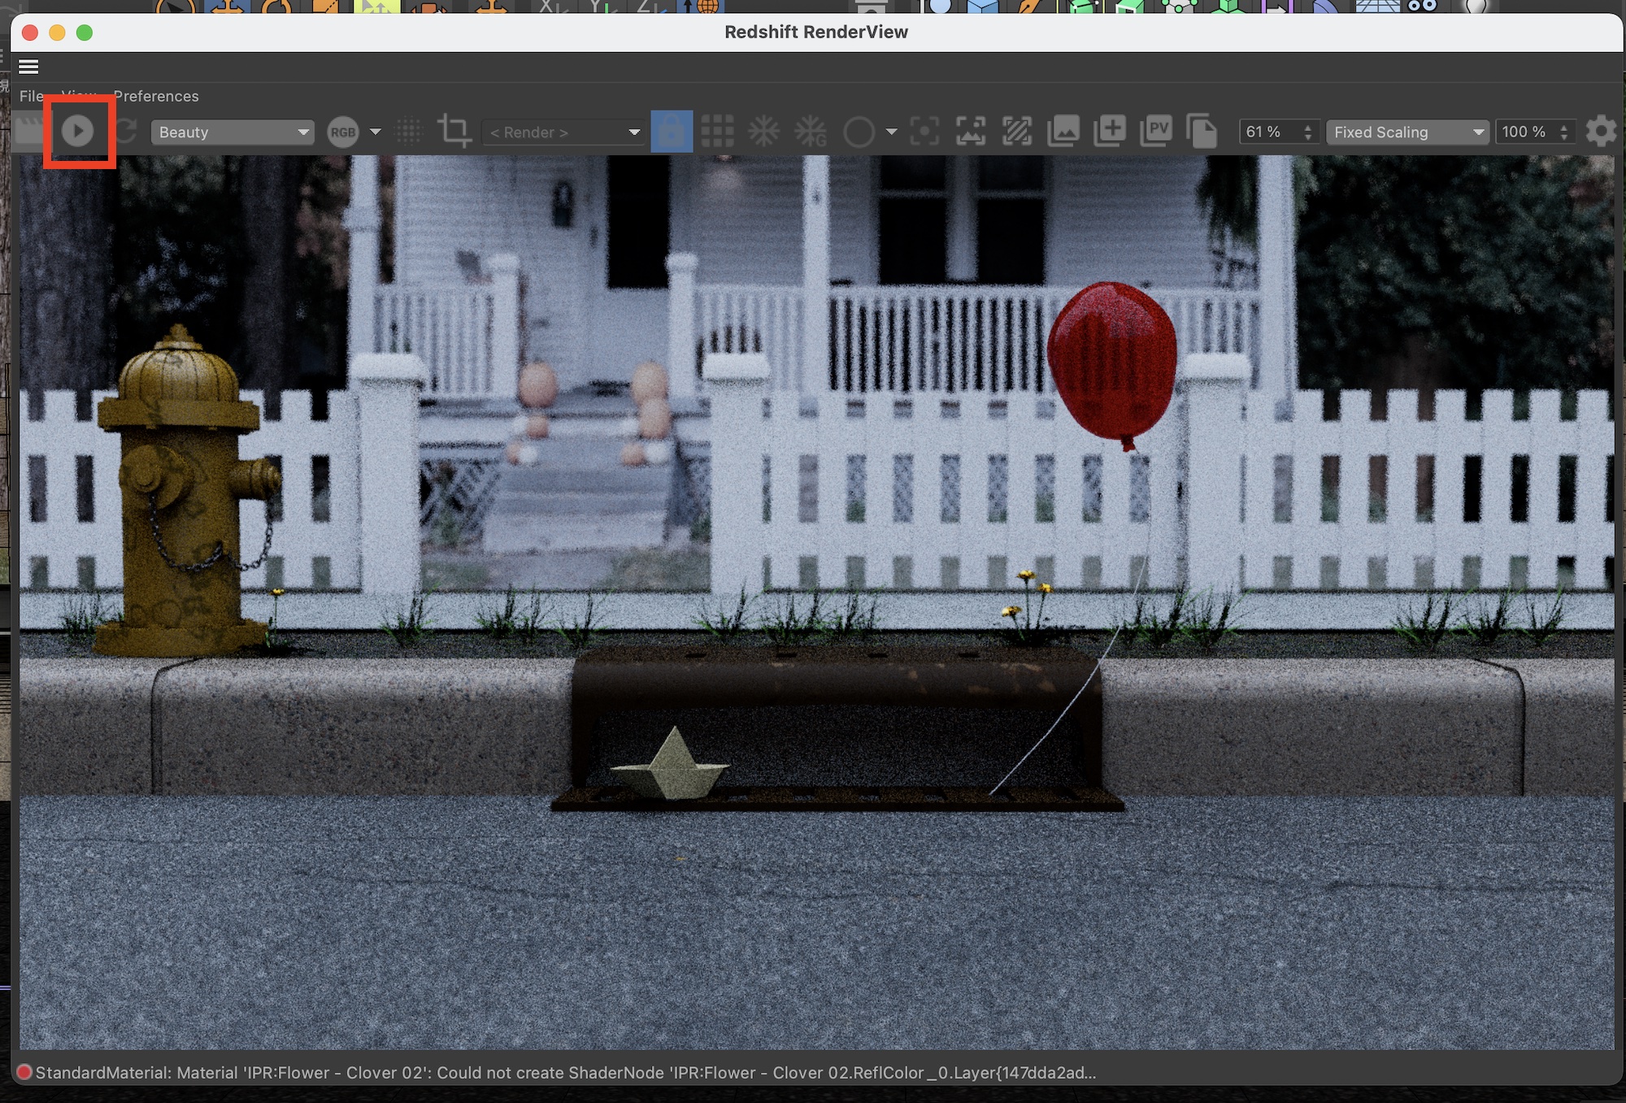The image size is (1626, 1103).
Task: Toggle the crop region tool
Action: pos(454,131)
